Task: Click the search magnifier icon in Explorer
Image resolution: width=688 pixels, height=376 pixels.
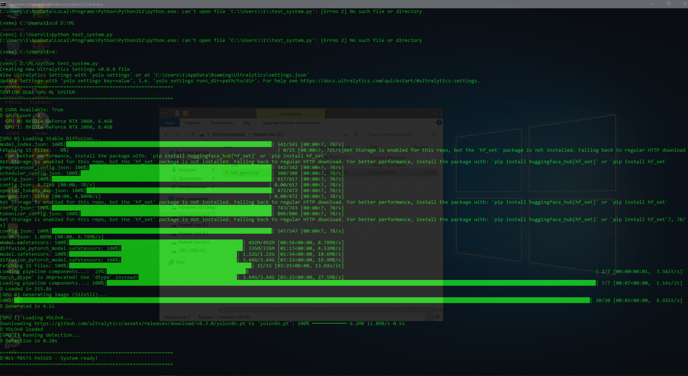Action: click(x=434, y=134)
